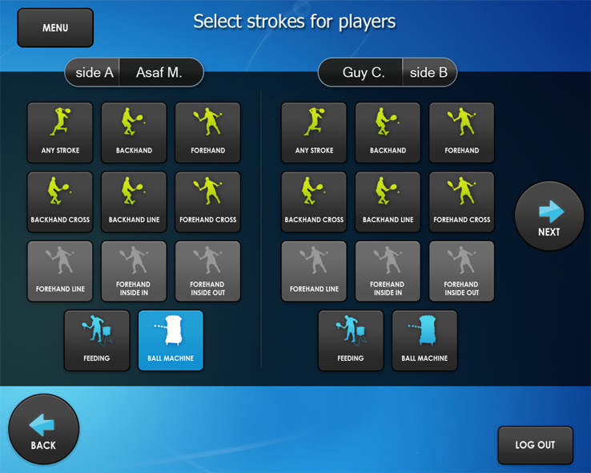This screenshot has width=591, height=473.
Task: Click greyed Forehand Line on side A
Action: pyautogui.click(x=60, y=271)
